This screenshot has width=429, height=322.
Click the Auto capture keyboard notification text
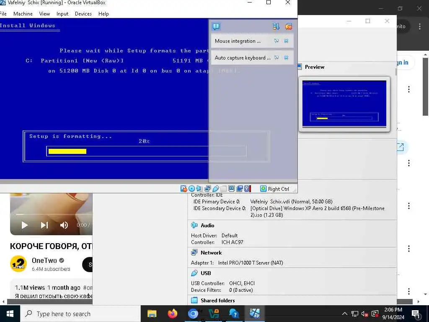pos(243,58)
